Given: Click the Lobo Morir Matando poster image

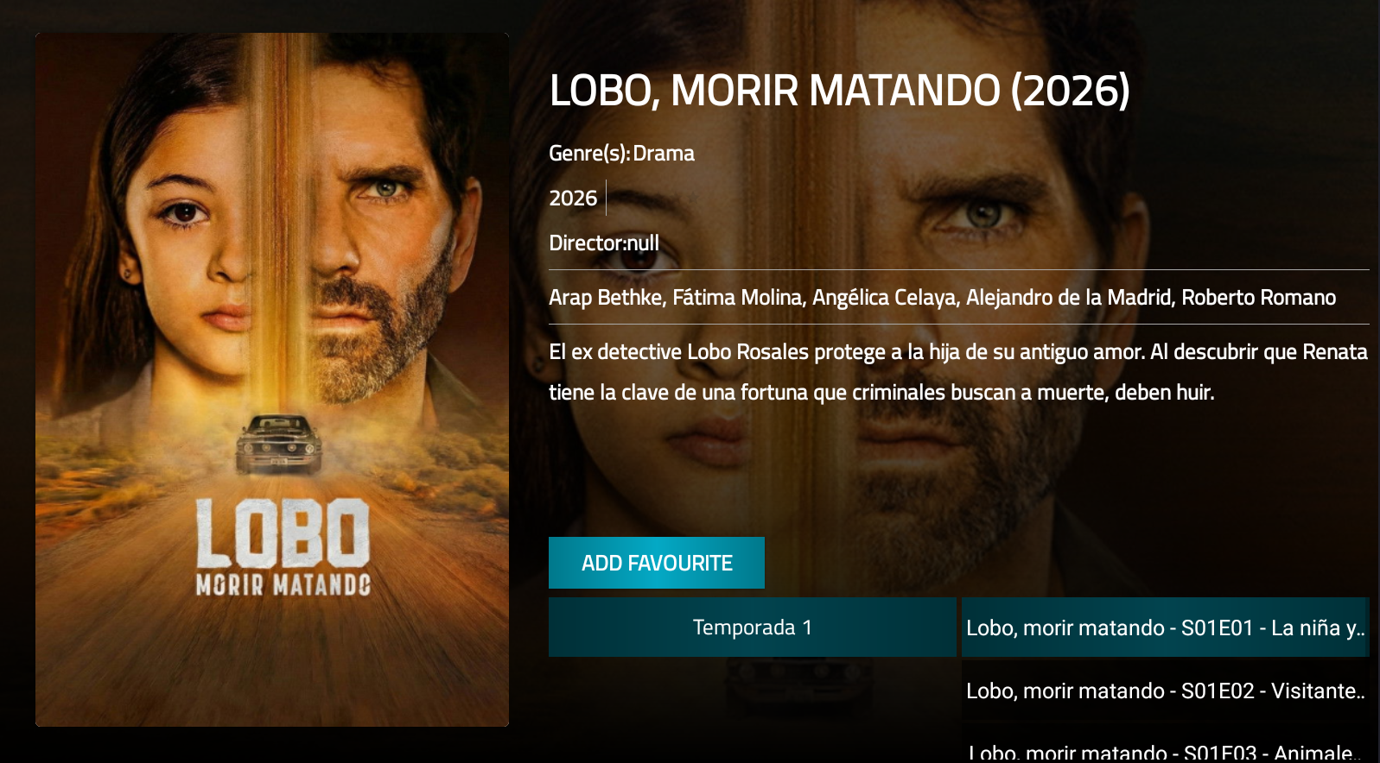Looking at the screenshot, I should [x=272, y=380].
